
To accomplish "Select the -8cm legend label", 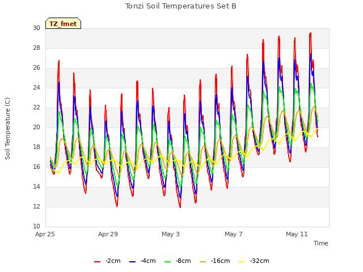I will click(x=183, y=261).
